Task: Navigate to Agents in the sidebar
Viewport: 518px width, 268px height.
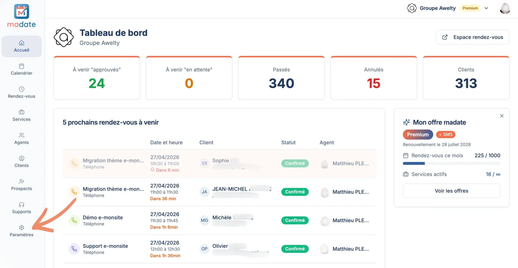Action: click(x=22, y=139)
